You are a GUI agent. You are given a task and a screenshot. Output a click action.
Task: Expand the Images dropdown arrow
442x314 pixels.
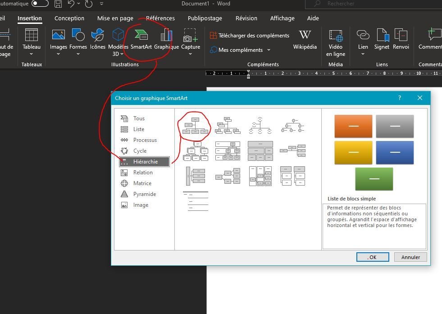tap(59, 54)
